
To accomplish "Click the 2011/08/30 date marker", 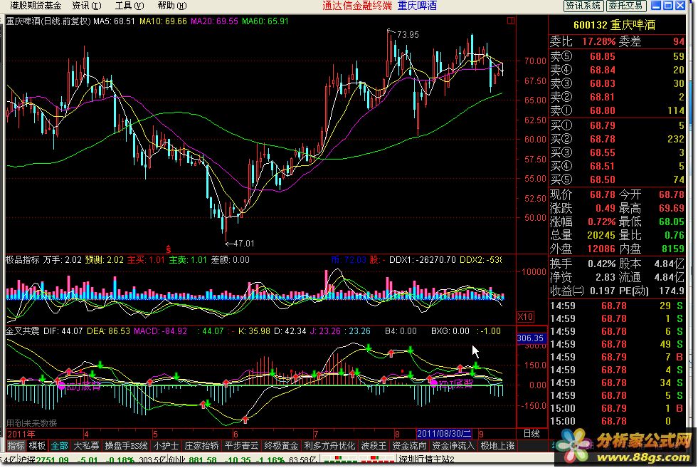I will point(444,434).
